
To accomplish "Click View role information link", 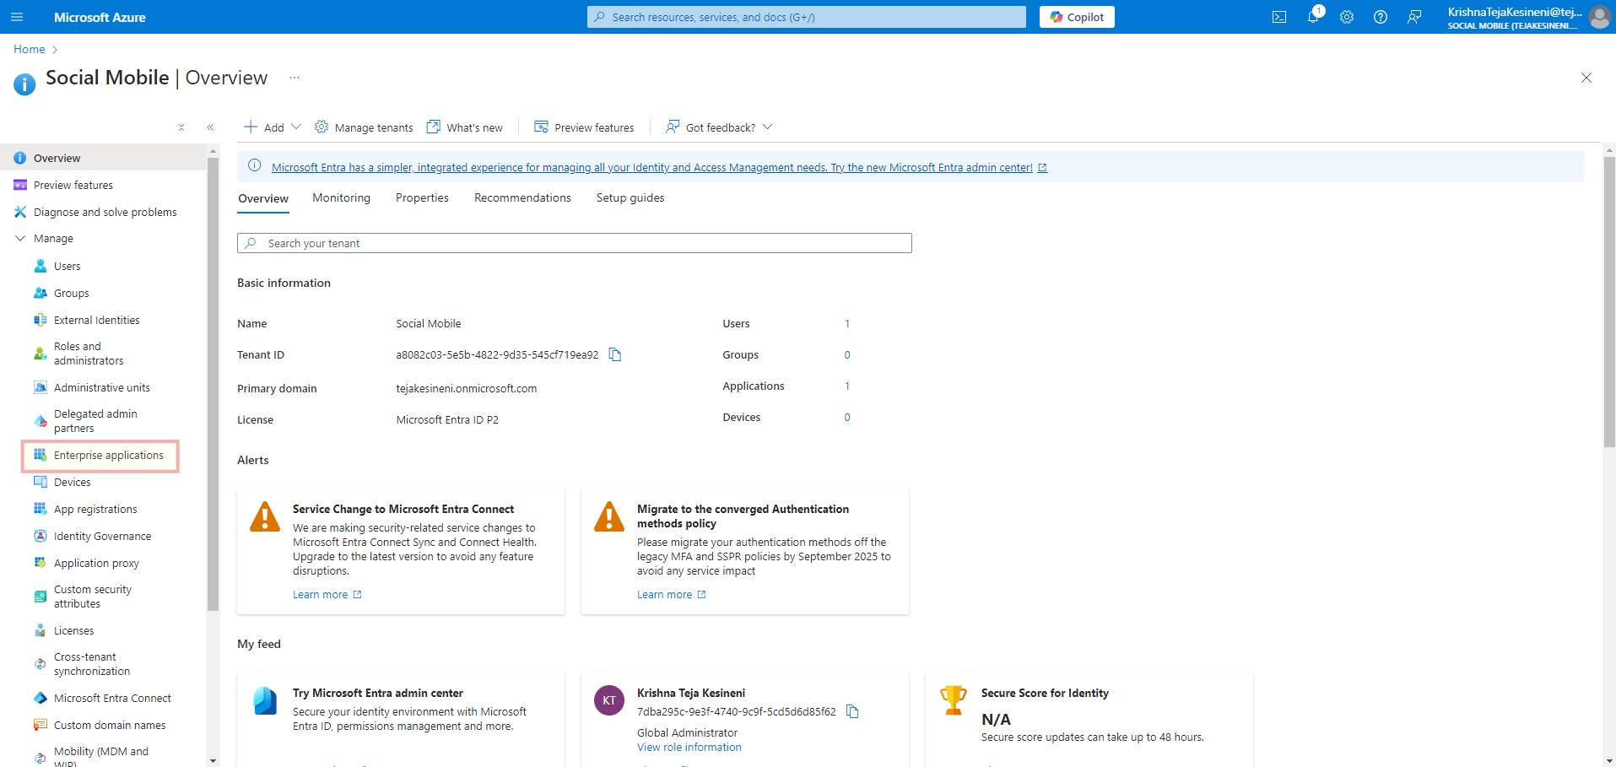I will 689,748.
